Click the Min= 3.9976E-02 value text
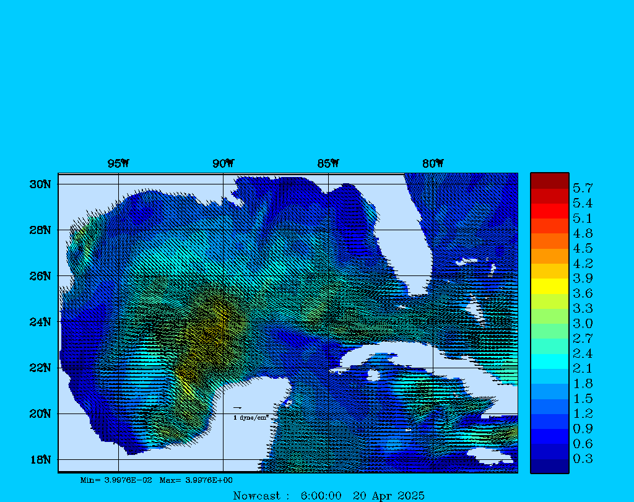Image resolution: width=634 pixels, height=502 pixels. [116, 480]
